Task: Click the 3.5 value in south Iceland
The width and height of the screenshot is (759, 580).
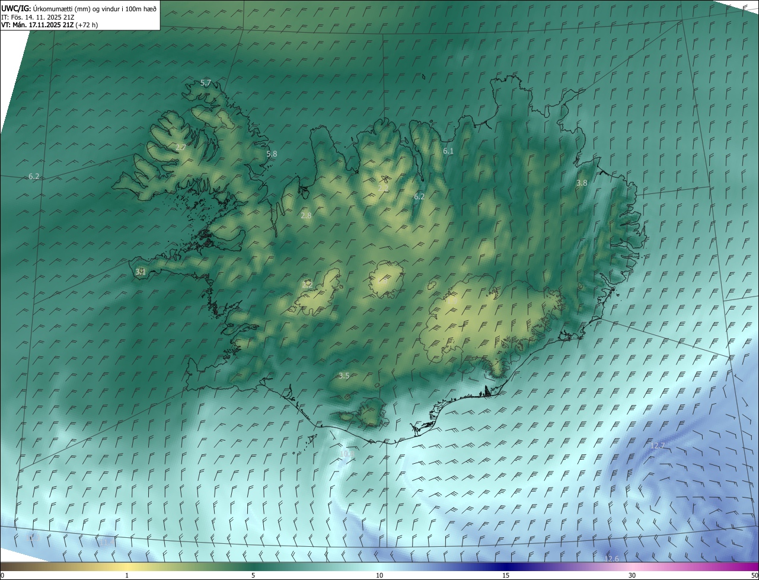Action: tap(344, 375)
